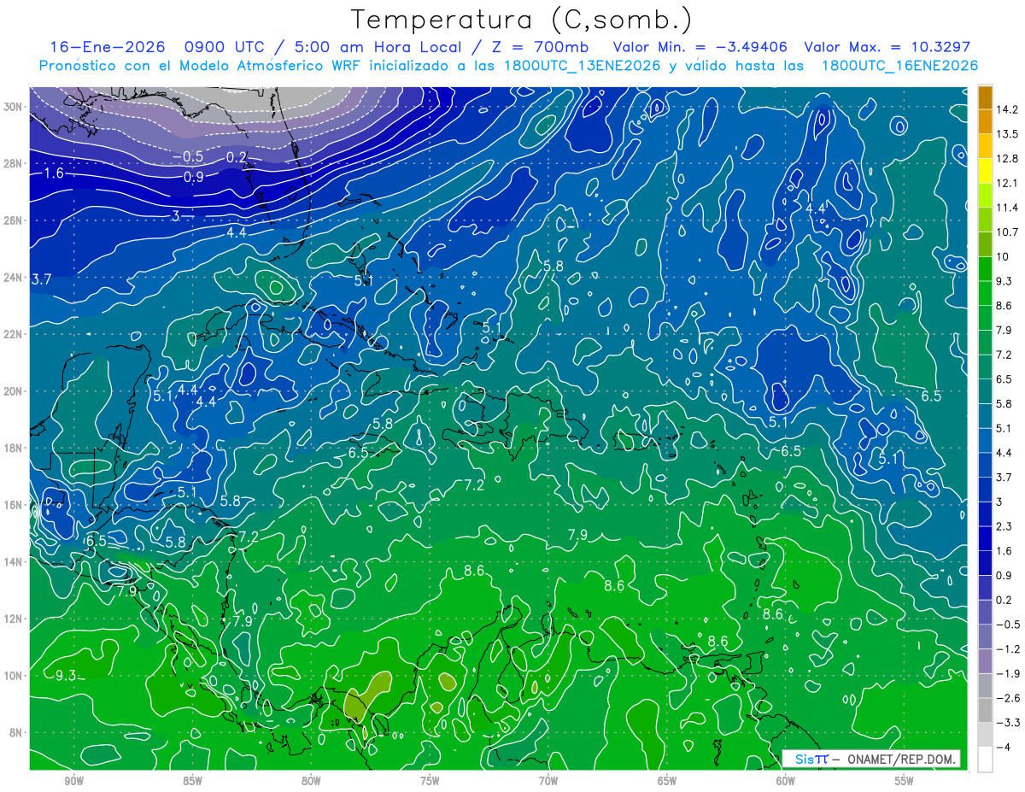The height and width of the screenshot is (792, 1025).
Task: Click the "11.4" colorbar label
Action: tap(1007, 208)
